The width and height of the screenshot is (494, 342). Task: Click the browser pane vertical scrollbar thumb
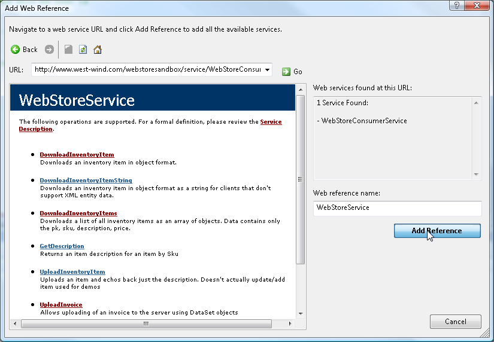tap(301, 179)
